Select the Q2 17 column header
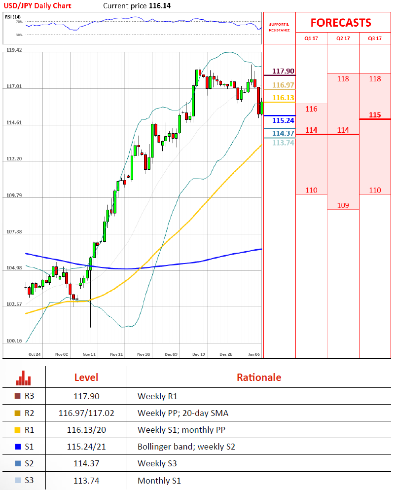Image resolution: width=395 pixels, height=490 pixels. 343,38
